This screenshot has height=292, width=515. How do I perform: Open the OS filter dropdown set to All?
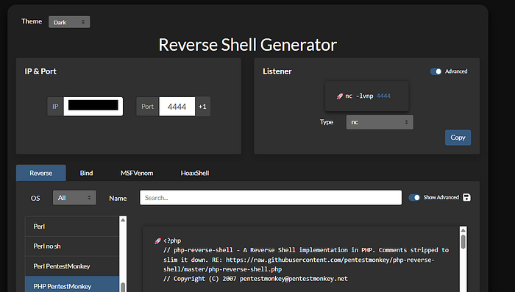[x=74, y=198]
